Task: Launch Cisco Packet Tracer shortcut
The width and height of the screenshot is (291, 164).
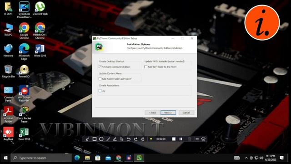Action: pos(24,114)
